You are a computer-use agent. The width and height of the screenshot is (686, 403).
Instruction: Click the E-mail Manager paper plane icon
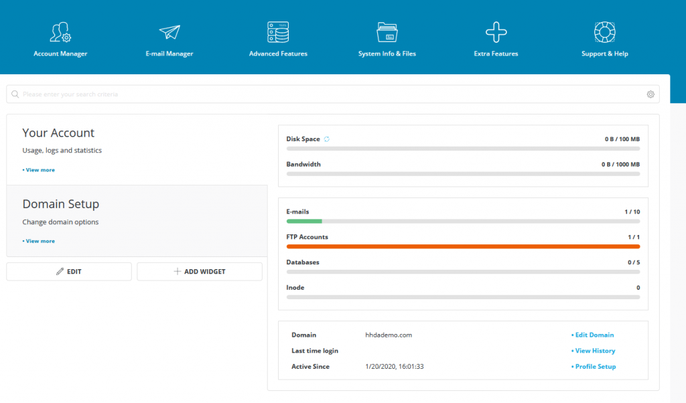pyautogui.click(x=169, y=32)
